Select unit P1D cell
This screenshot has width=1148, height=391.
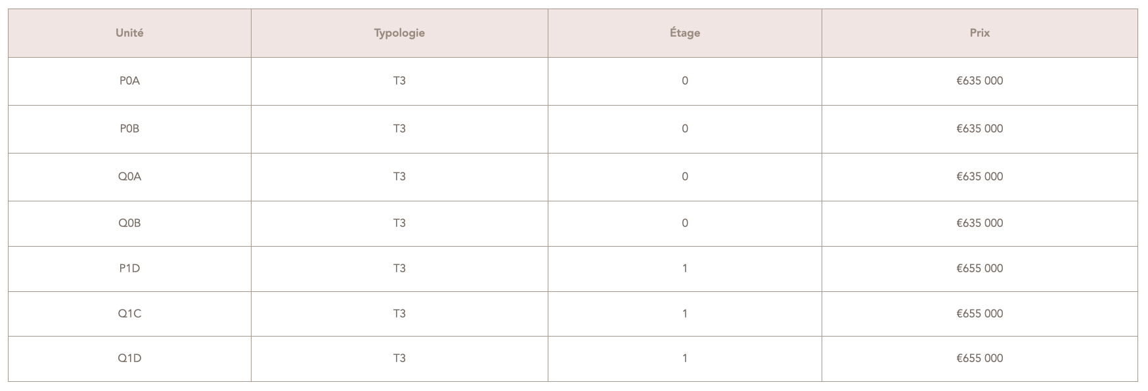(129, 268)
